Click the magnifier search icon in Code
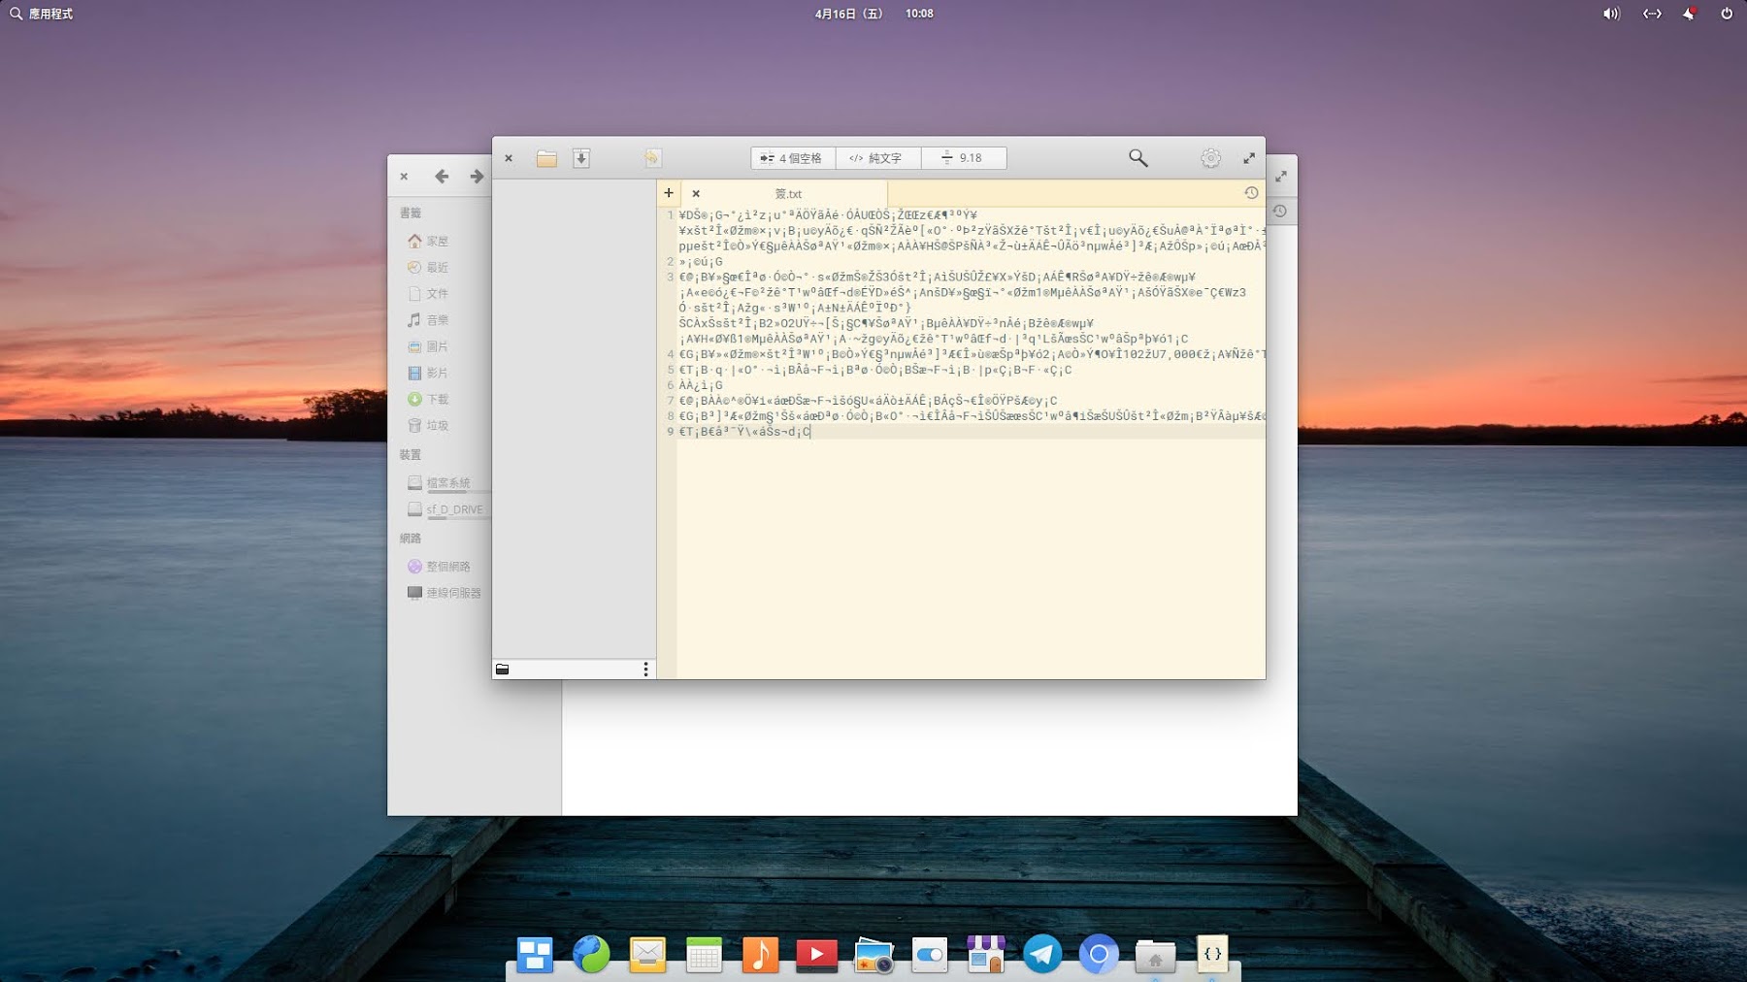The image size is (1747, 982). [x=1138, y=158]
